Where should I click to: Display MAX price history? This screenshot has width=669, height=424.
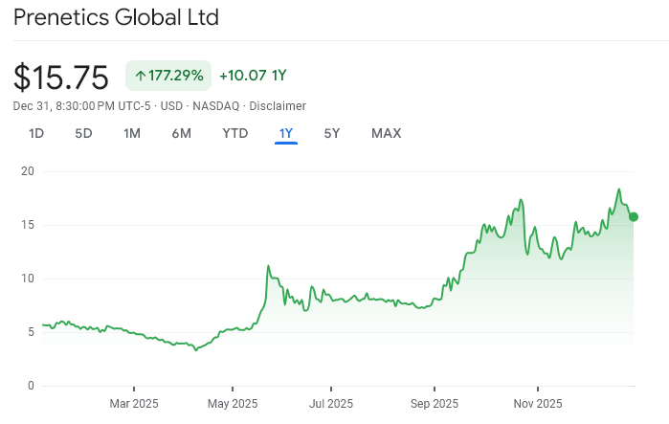386,133
